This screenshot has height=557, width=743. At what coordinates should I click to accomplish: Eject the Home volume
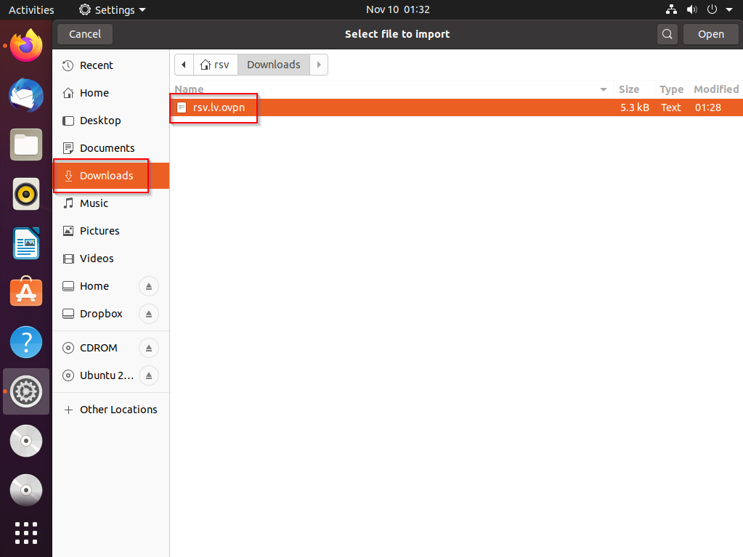click(148, 286)
